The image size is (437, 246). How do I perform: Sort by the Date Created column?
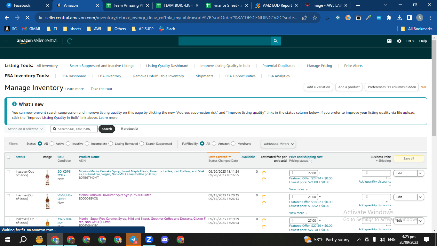219,157
